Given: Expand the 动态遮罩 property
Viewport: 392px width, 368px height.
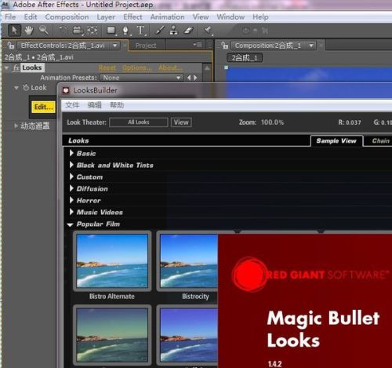Looking at the screenshot, I should 16,126.
